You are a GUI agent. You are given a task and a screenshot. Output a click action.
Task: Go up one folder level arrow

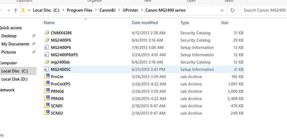point(16,10)
